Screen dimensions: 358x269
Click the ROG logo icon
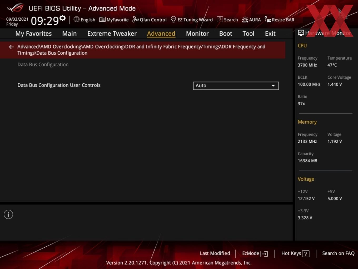click(15, 8)
